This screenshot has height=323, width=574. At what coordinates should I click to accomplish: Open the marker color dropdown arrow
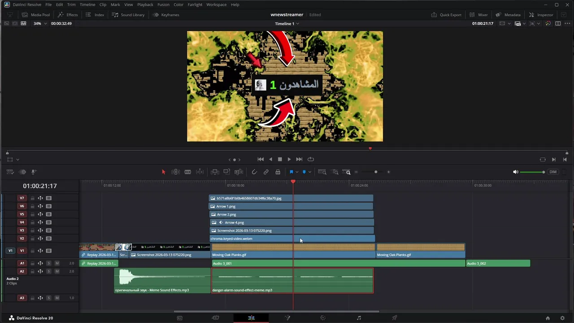(309, 172)
